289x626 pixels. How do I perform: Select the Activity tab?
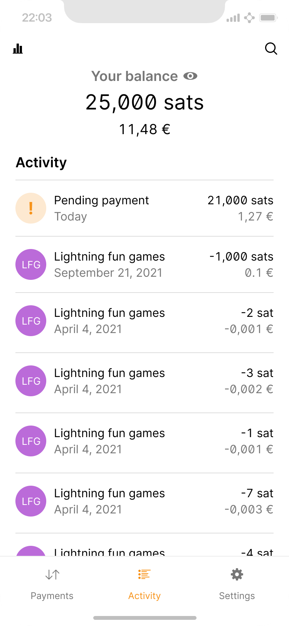144,585
